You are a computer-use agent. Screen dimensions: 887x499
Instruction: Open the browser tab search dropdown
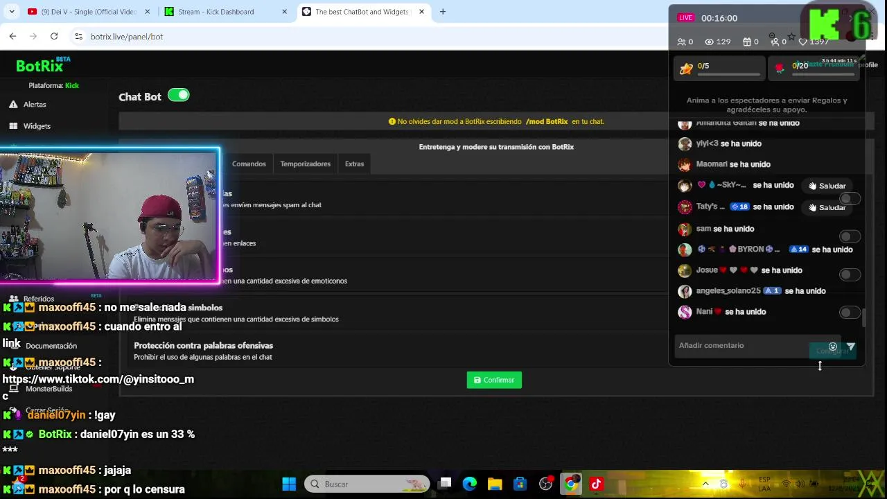(12, 12)
